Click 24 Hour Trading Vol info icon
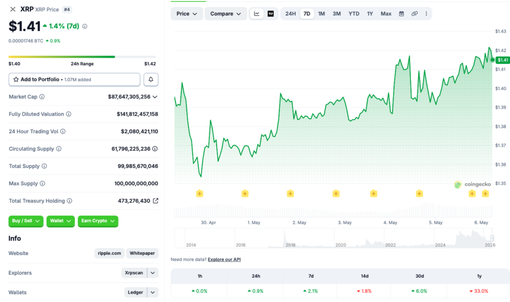Viewport: 510px width, 302px height. [x=63, y=132]
